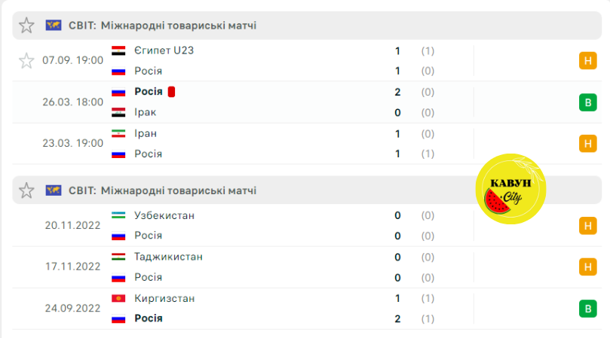Open the first Міжнародні товариські матчі league link

point(179,26)
